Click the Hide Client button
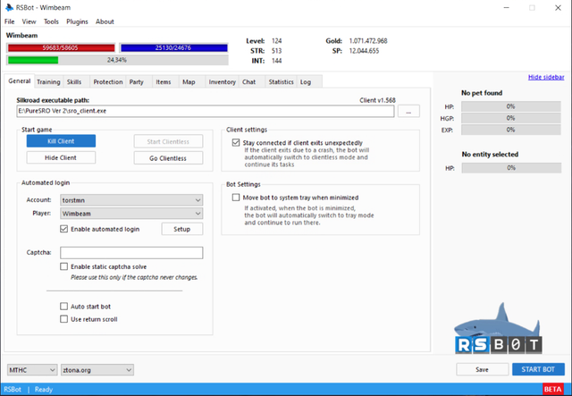 [61, 157]
